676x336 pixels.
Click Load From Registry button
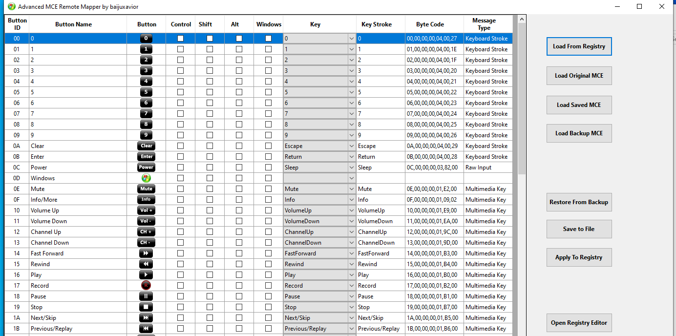[579, 46]
